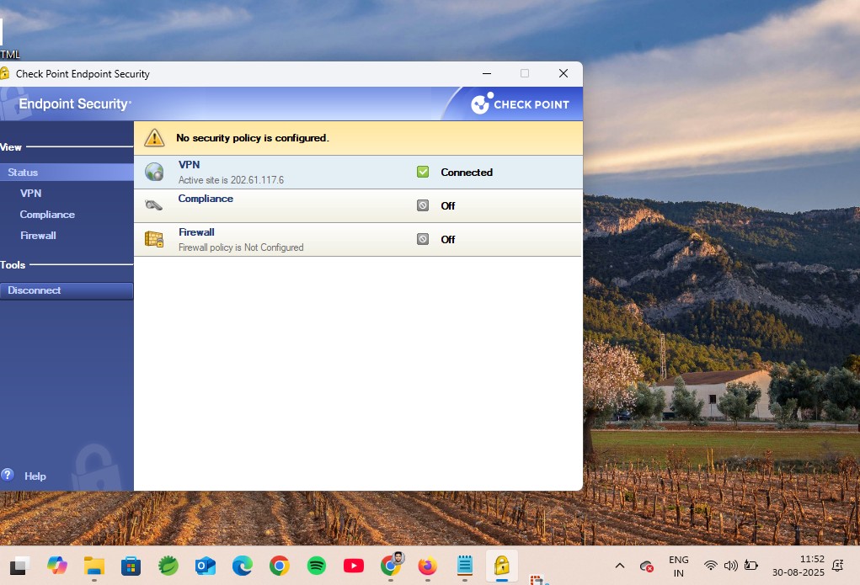Open the clock and date panel

coord(798,566)
